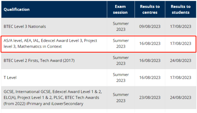Viewport: 197px width, 113px height.
Task: Click the 09/08/2023 results to centres date
Action: click(150, 26)
